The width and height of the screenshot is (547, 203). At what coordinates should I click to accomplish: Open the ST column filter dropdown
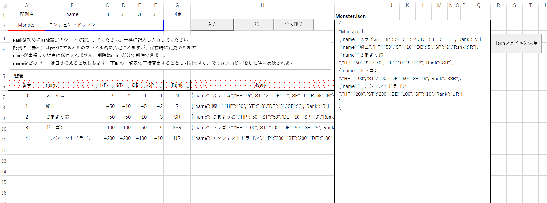click(x=128, y=88)
